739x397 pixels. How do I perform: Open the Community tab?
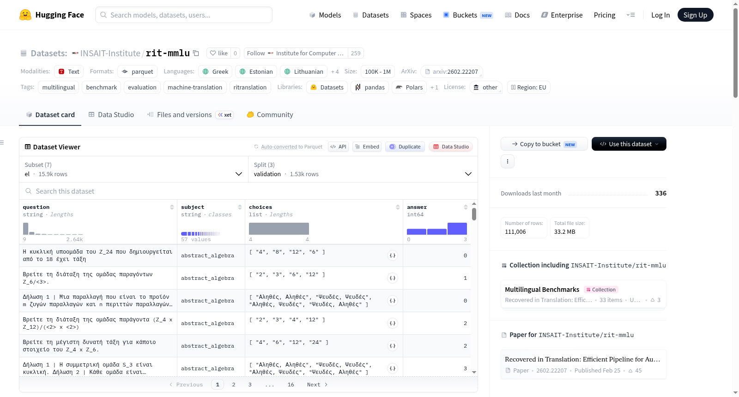click(x=270, y=114)
